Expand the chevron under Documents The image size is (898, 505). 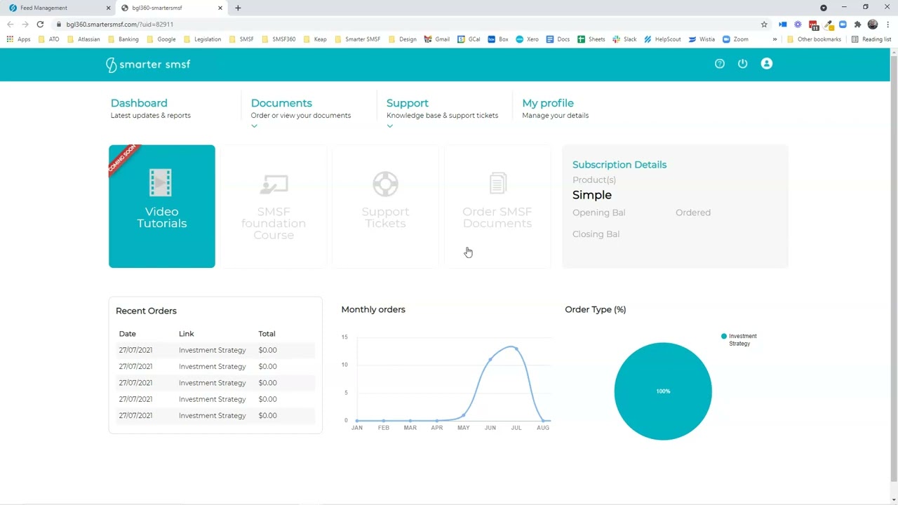pos(254,126)
